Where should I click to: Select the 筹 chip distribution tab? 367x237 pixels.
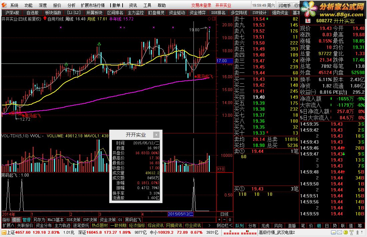pyautogui.click(x=360, y=226)
